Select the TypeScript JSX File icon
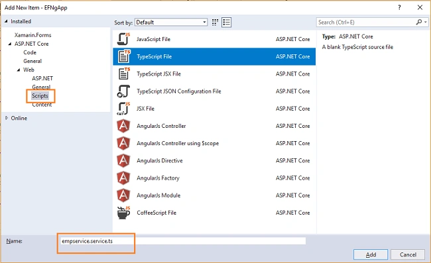431x263 pixels. pyautogui.click(x=123, y=74)
